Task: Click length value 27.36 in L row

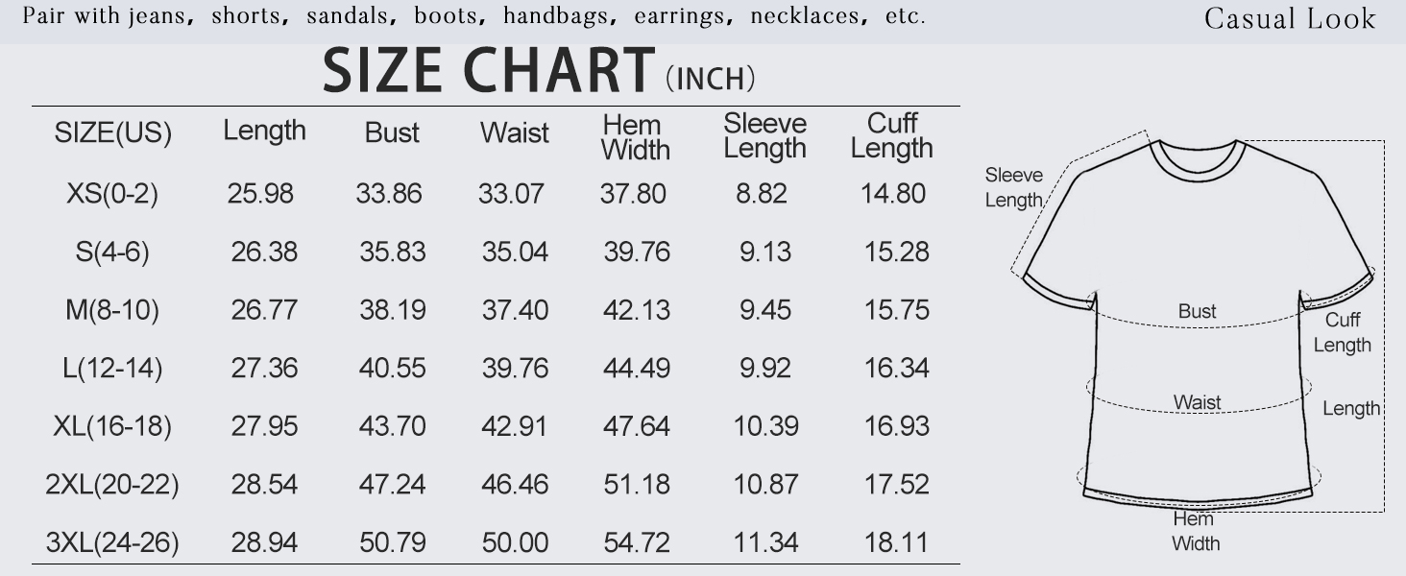Action: click(x=264, y=369)
